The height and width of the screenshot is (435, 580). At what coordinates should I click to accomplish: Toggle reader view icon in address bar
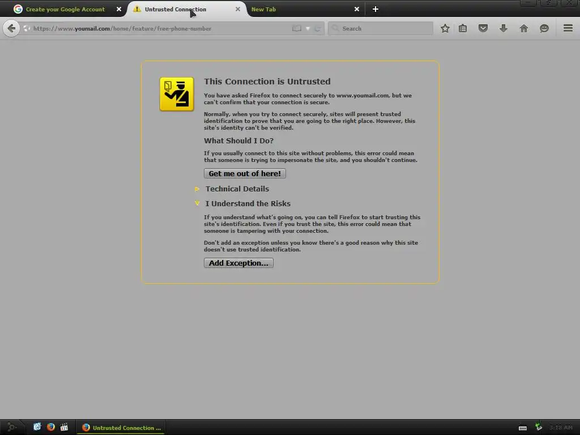pos(297,28)
